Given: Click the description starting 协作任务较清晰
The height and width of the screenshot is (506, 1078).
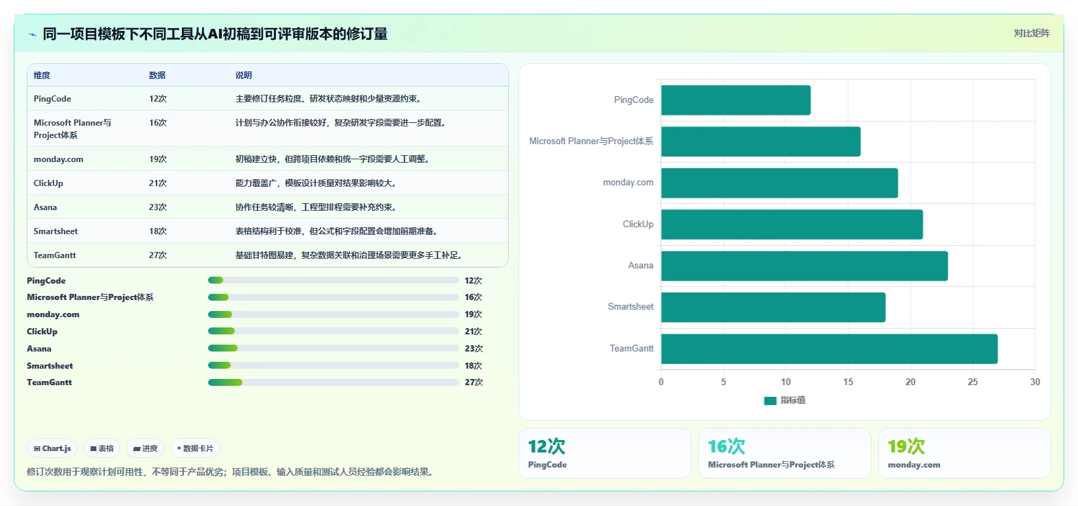Looking at the screenshot, I should (316, 207).
